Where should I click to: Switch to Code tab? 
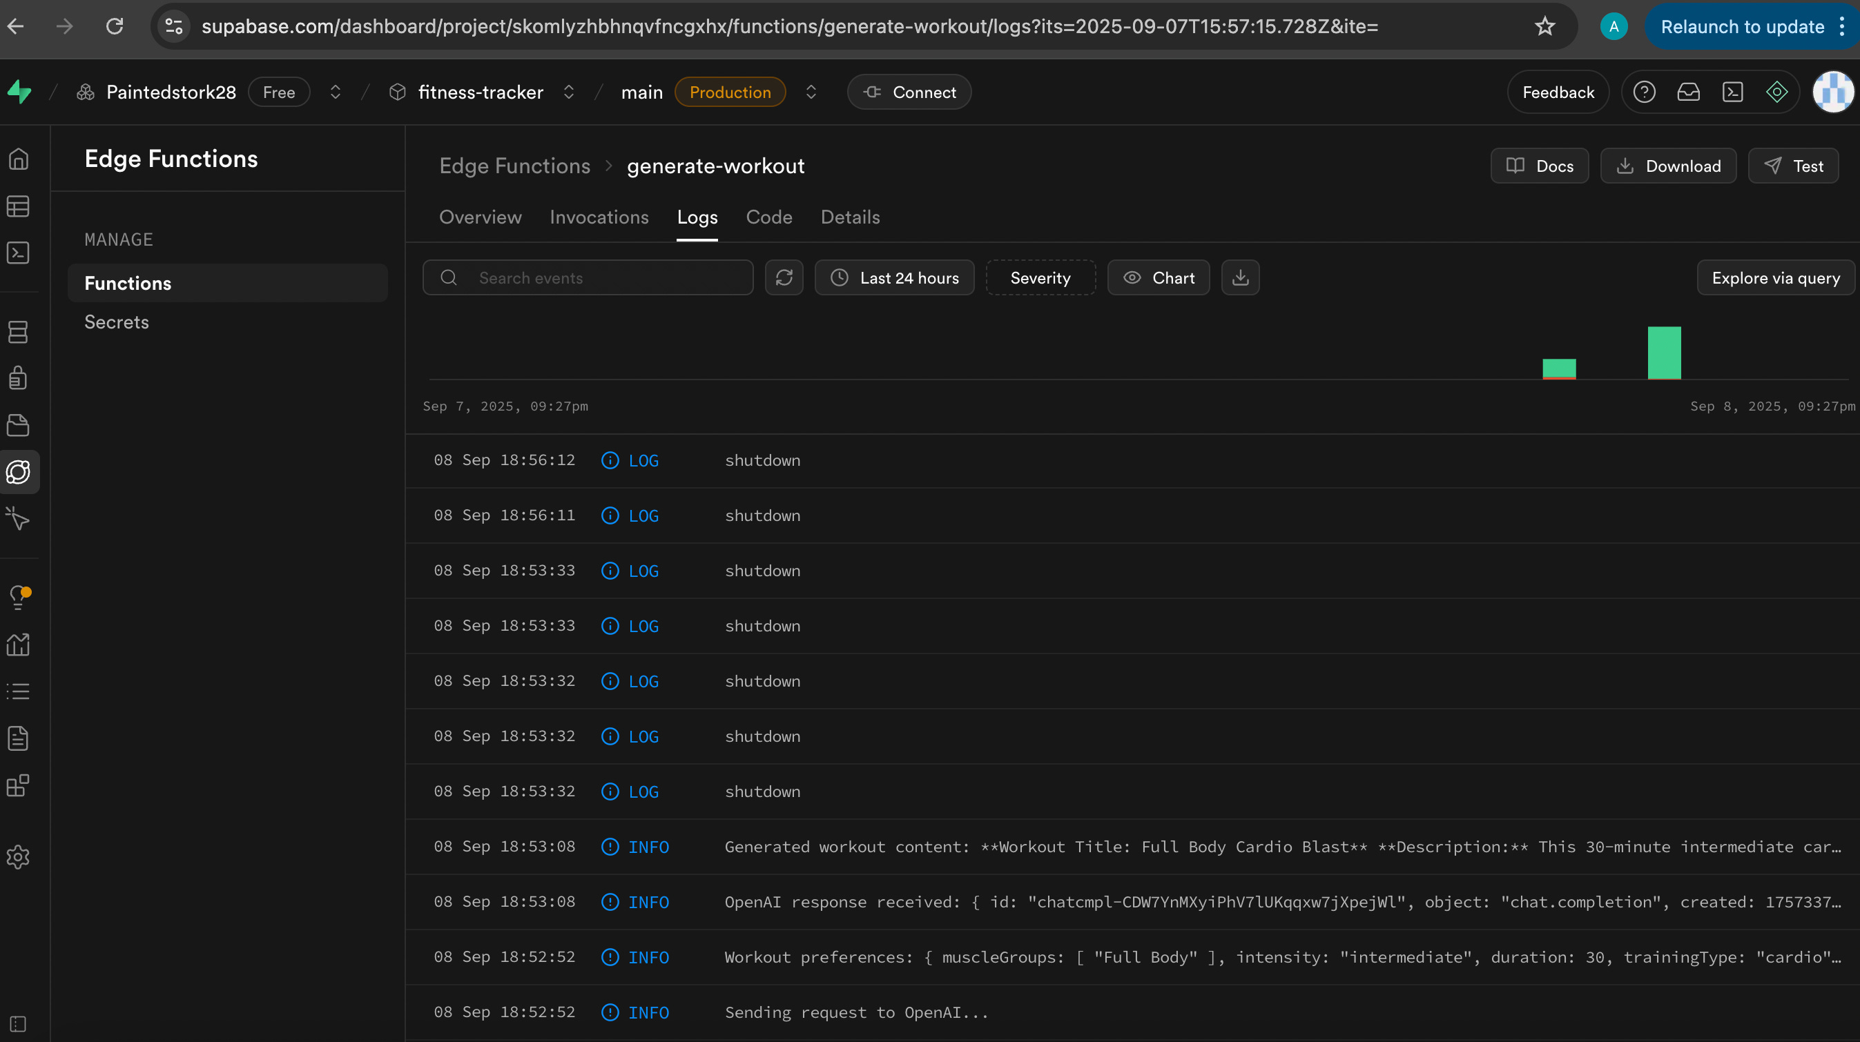tap(768, 217)
